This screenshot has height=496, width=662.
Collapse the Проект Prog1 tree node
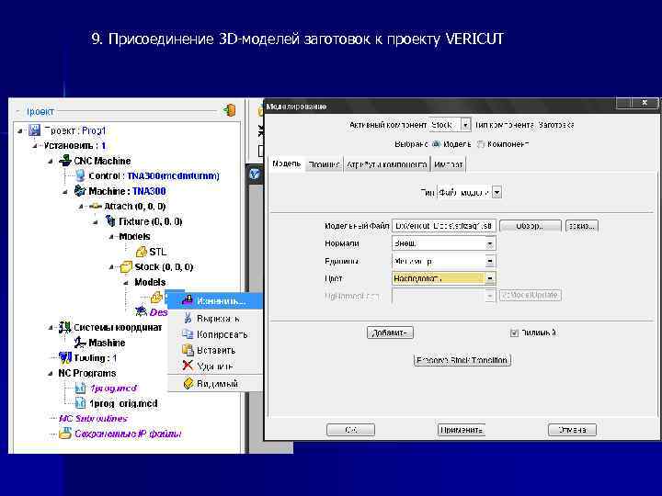20,130
